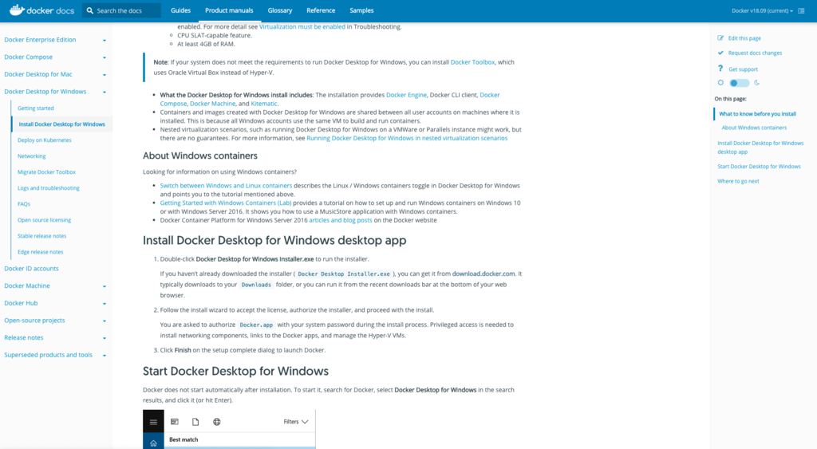Open Edge release notes sidebar item
This screenshot has height=449, width=817.
[x=40, y=251]
